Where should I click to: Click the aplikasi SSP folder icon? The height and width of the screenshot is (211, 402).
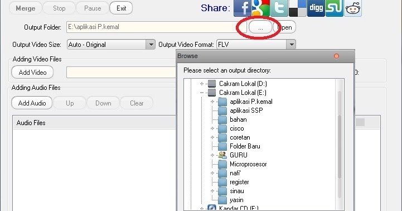point(222,111)
